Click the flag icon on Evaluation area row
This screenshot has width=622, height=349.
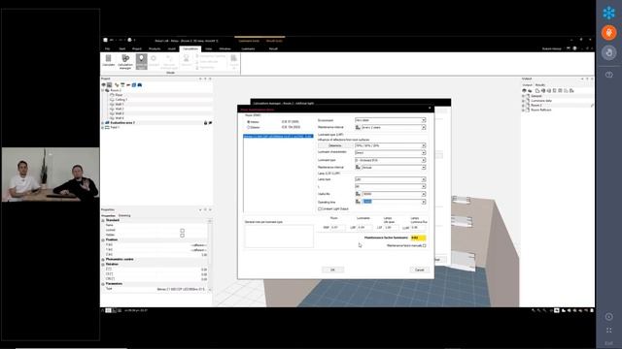pos(210,123)
